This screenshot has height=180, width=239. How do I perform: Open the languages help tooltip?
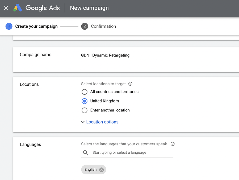(173, 144)
